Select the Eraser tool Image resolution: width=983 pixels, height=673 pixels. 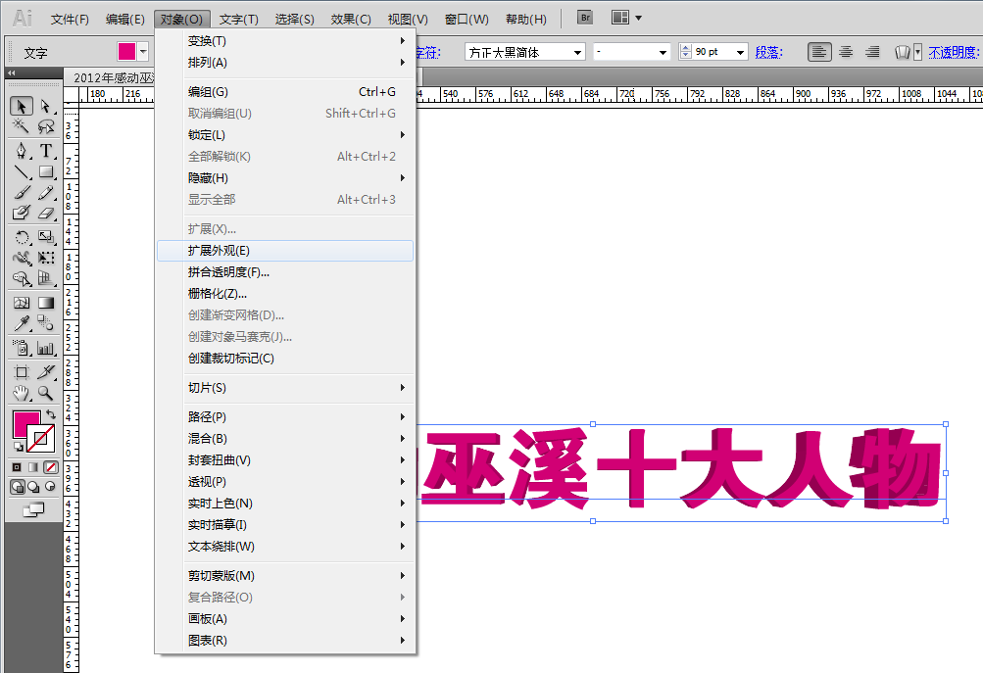pos(46,213)
